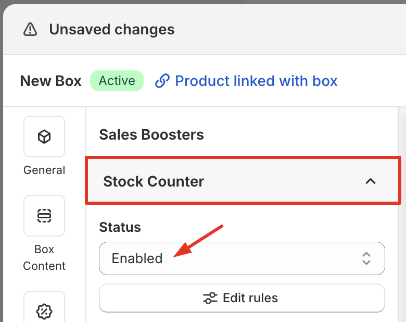Switch to the General tab label
The image size is (406, 322).
click(44, 170)
